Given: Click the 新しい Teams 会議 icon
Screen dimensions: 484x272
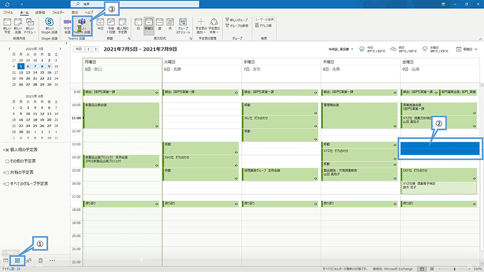Looking at the screenshot, I should 82,24.
